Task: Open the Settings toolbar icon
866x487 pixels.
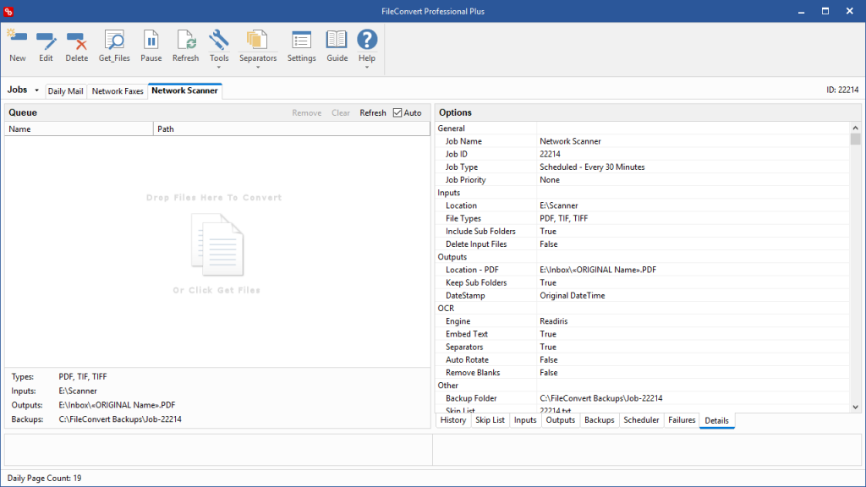Action: (301, 40)
